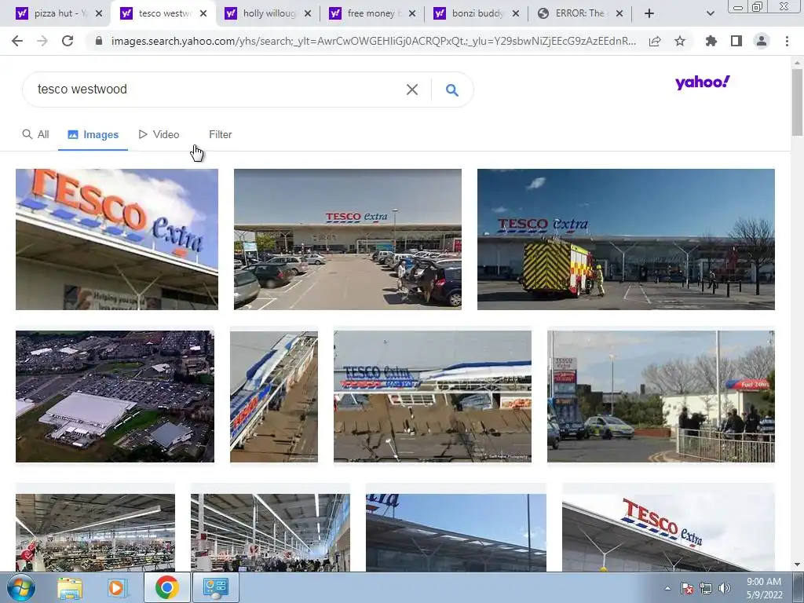Open the bottom-row Tesco Extra sign image
Screen dimensions: 804x603
click(669, 532)
